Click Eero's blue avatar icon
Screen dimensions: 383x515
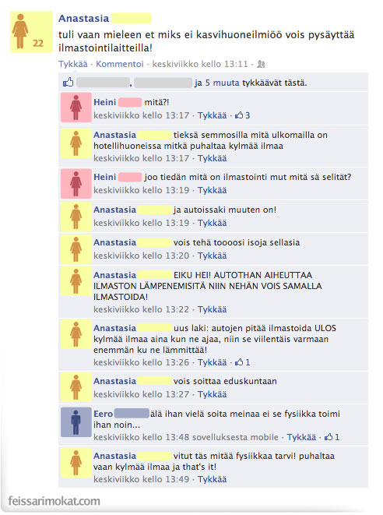click(76, 422)
